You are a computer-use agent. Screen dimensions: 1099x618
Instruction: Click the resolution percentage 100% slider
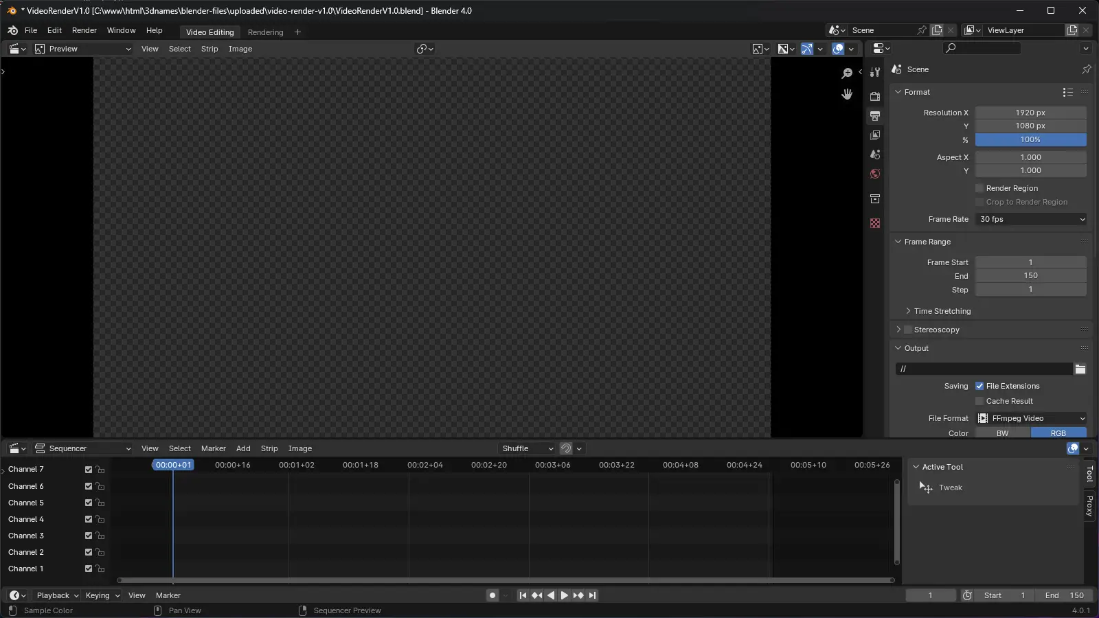coord(1031,139)
